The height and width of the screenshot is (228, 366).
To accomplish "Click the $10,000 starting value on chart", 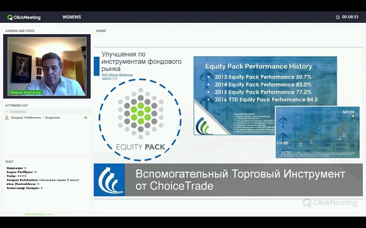I will click(282, 143).
